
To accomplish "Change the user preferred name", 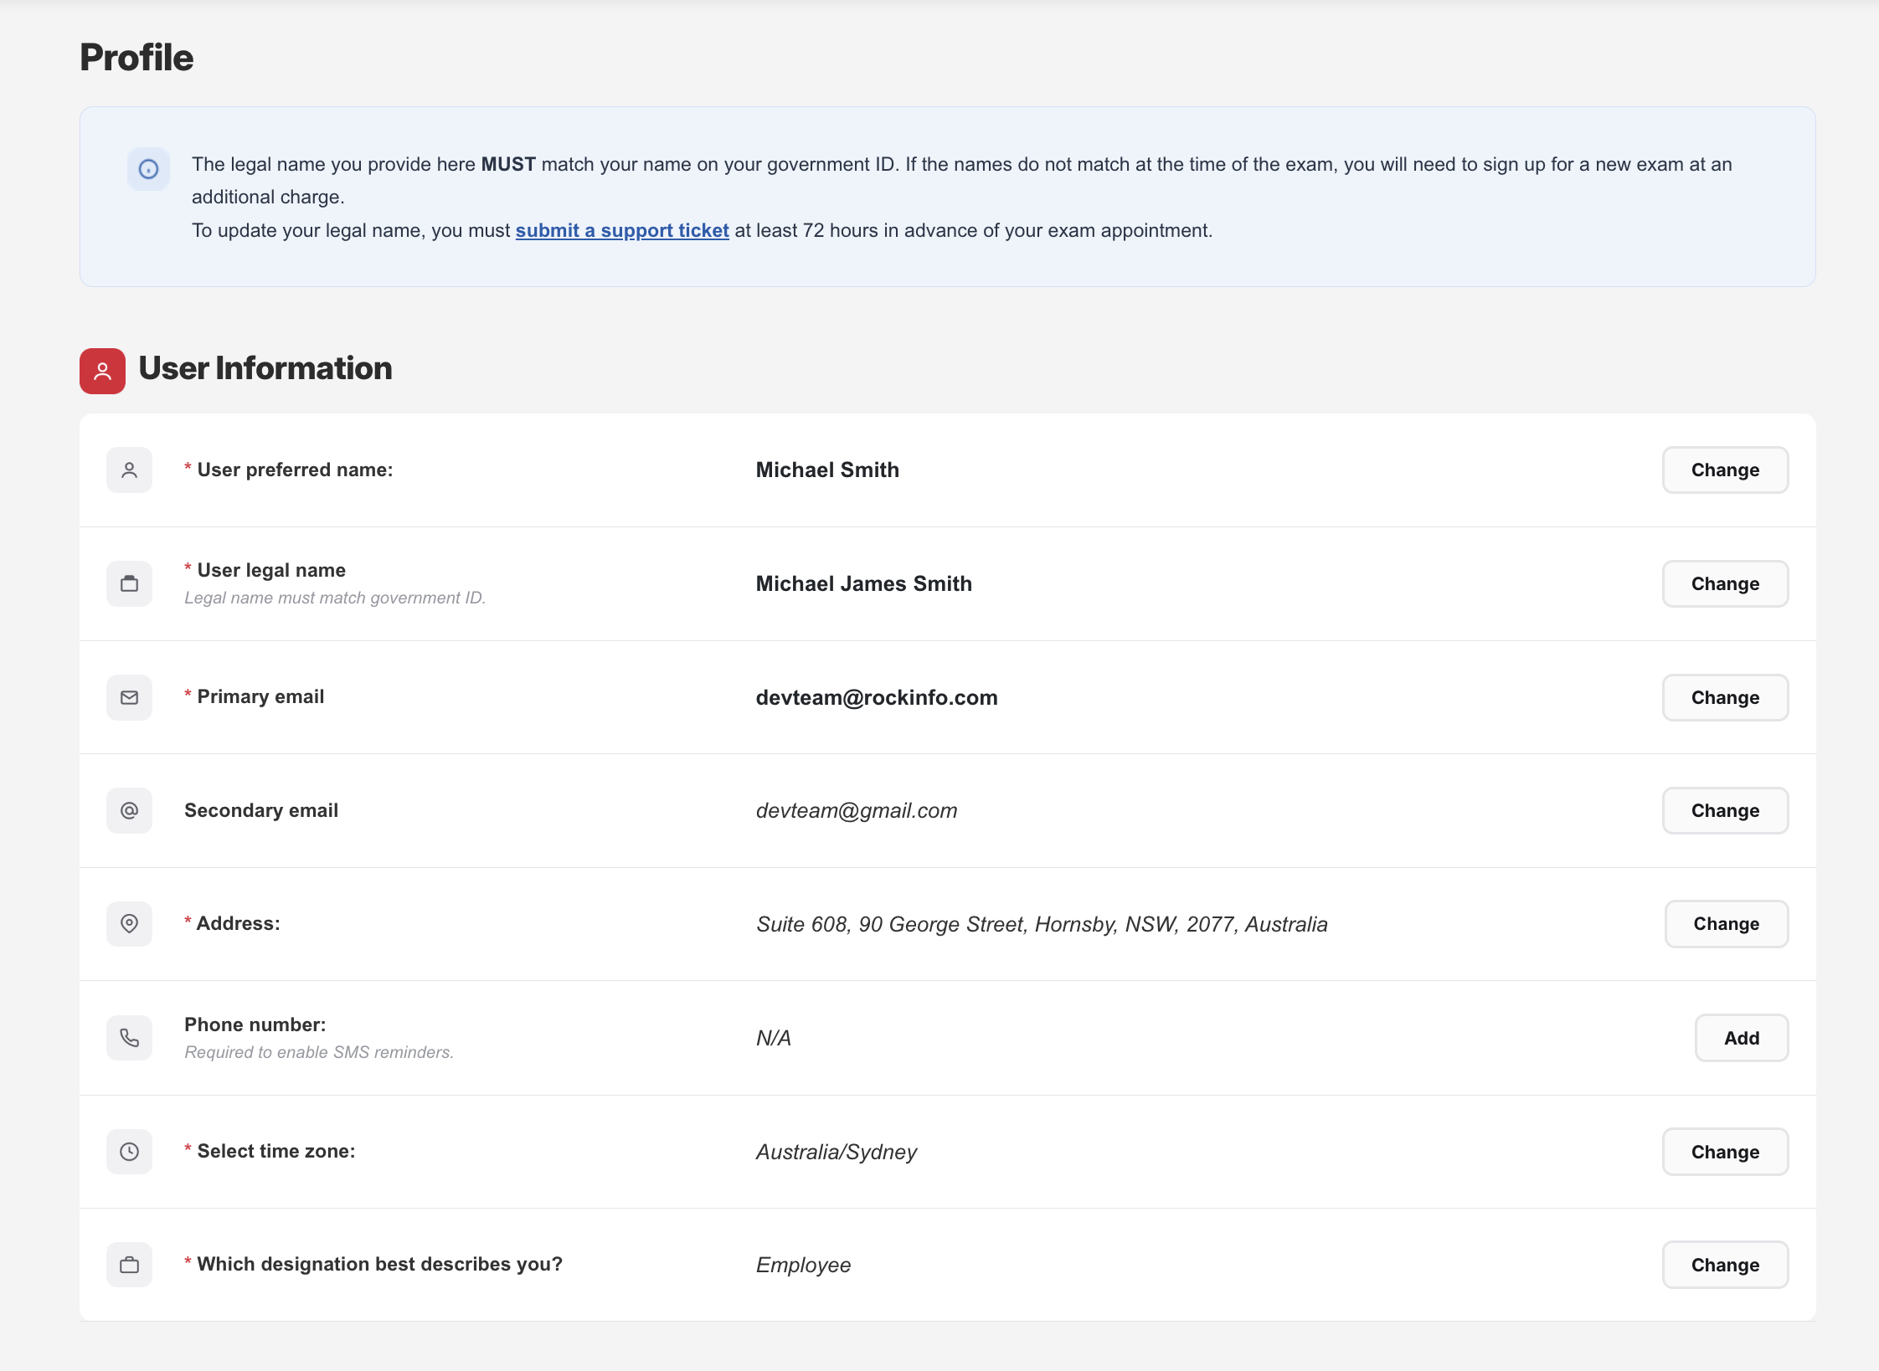I will [1725, 470].
